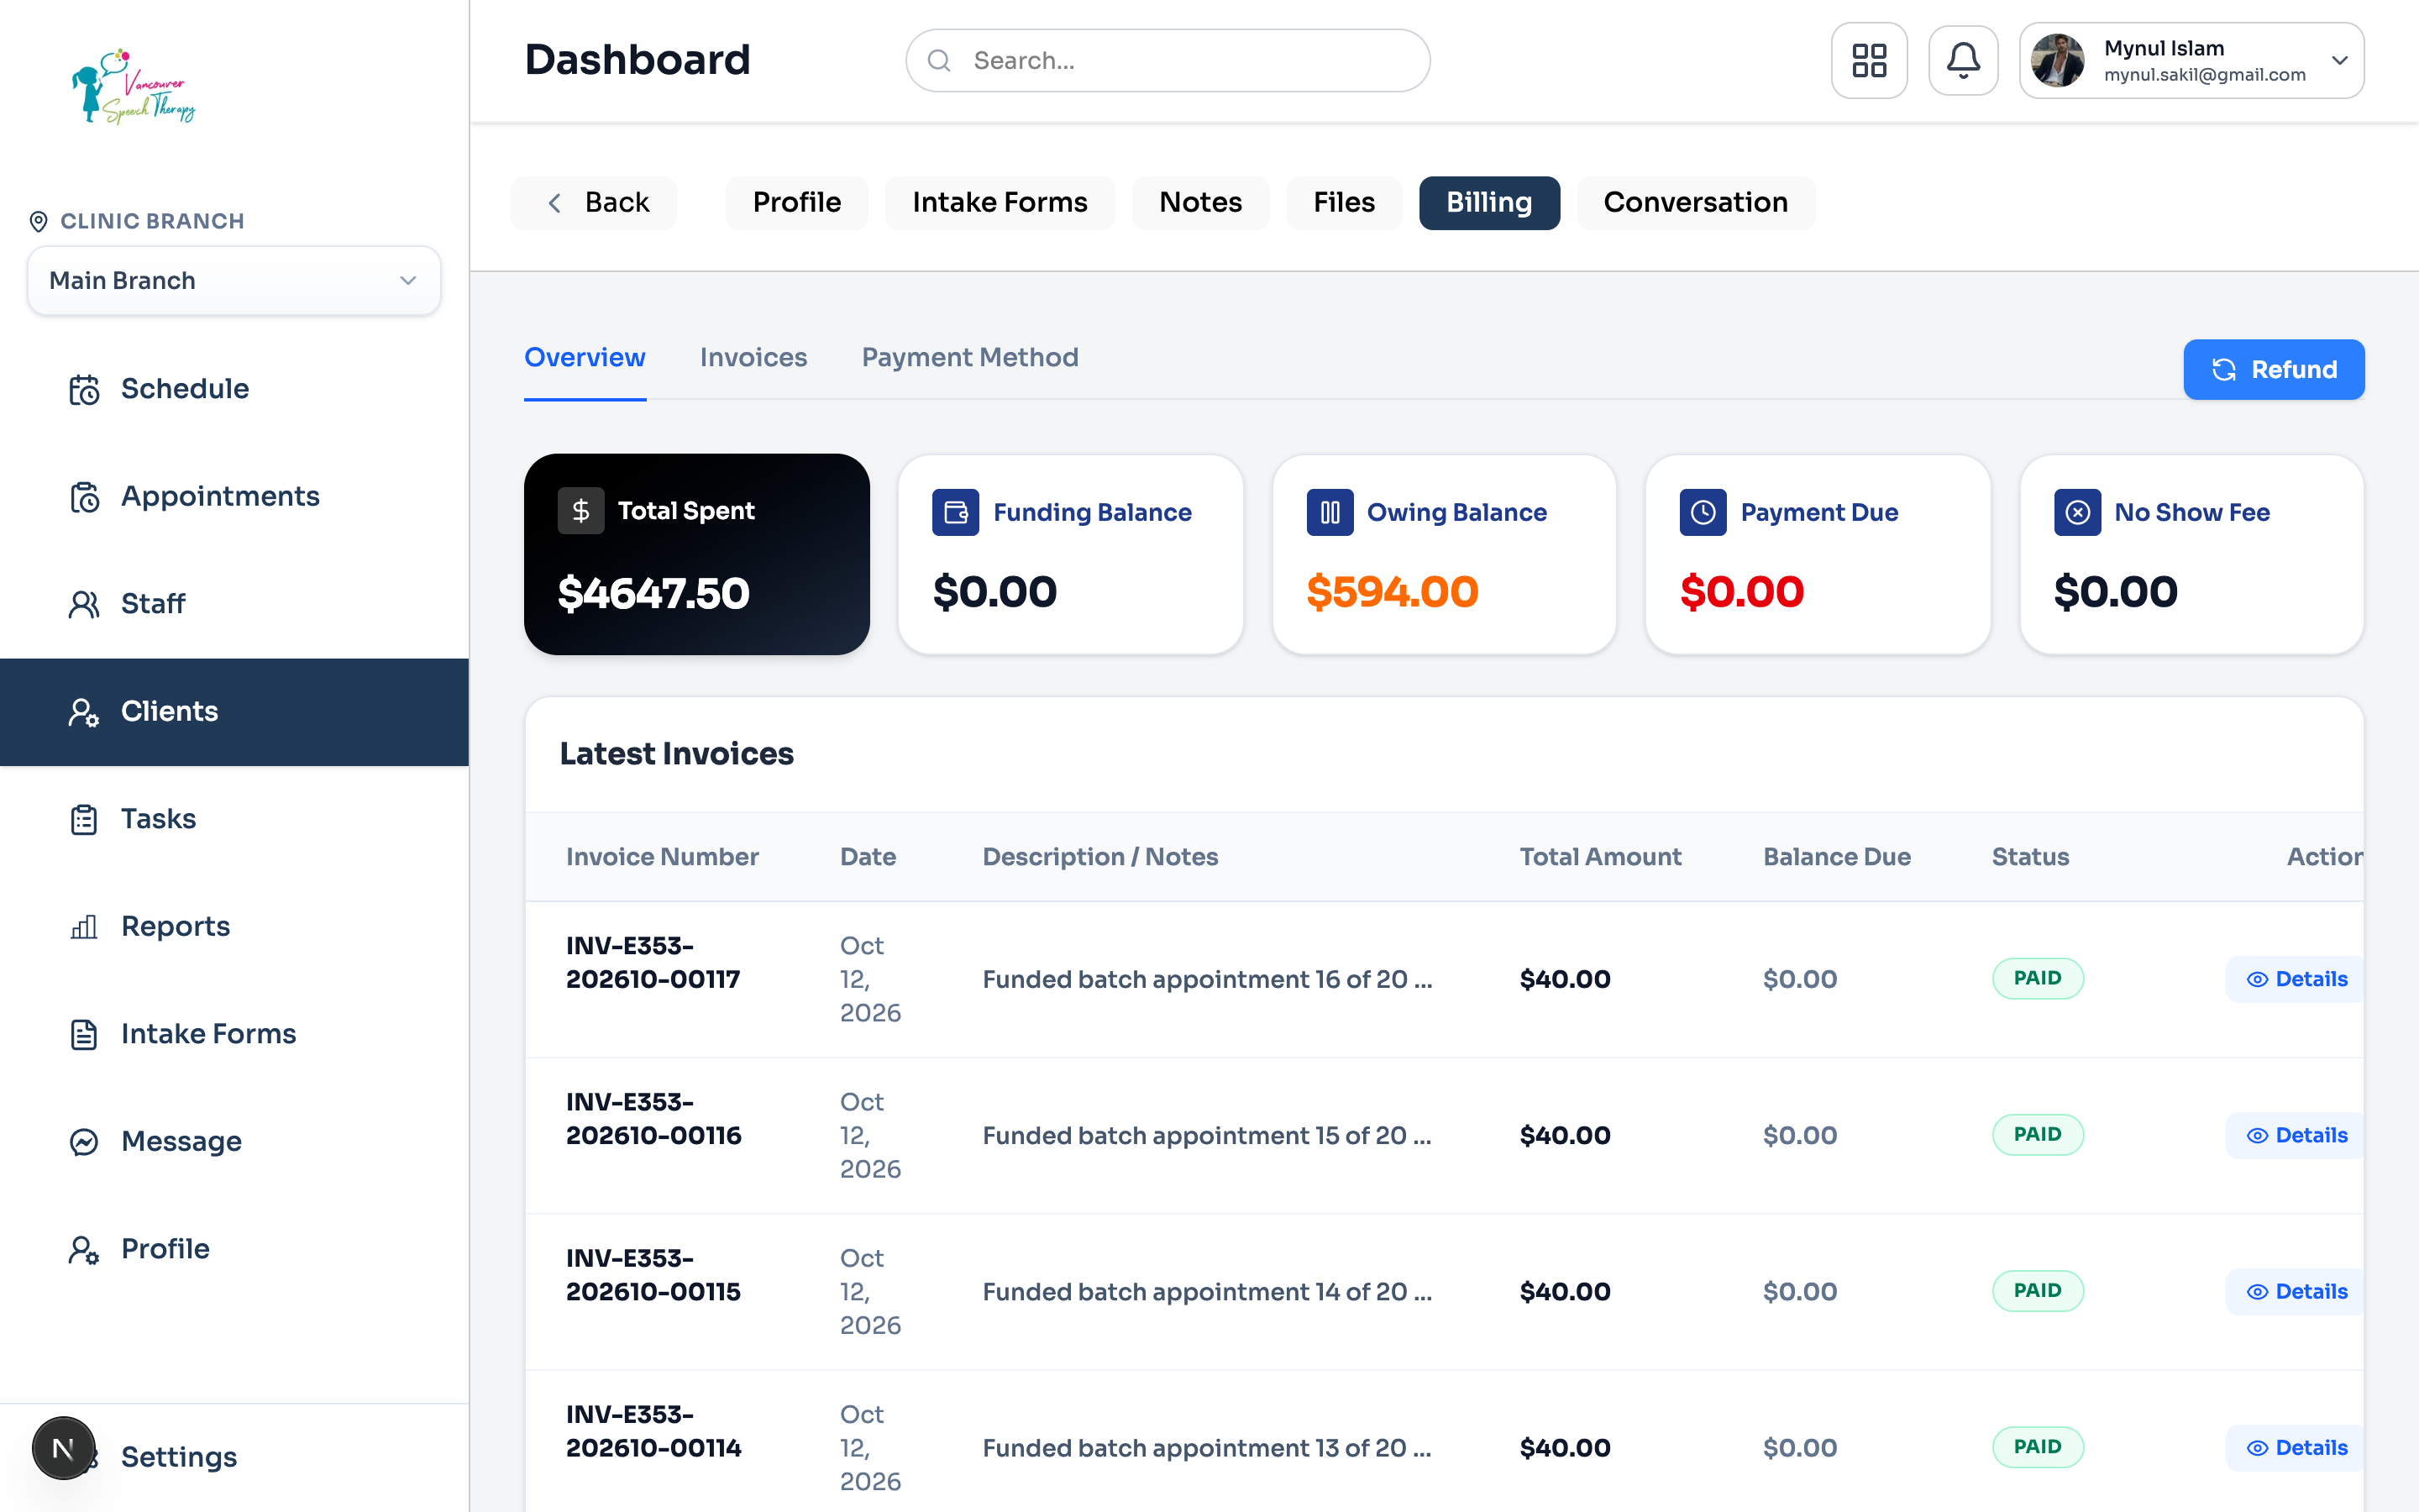Click PAID badge of invoice 202610-00117
Viewport: 2419px width, 1512px height.
(x=2037, y=978)
